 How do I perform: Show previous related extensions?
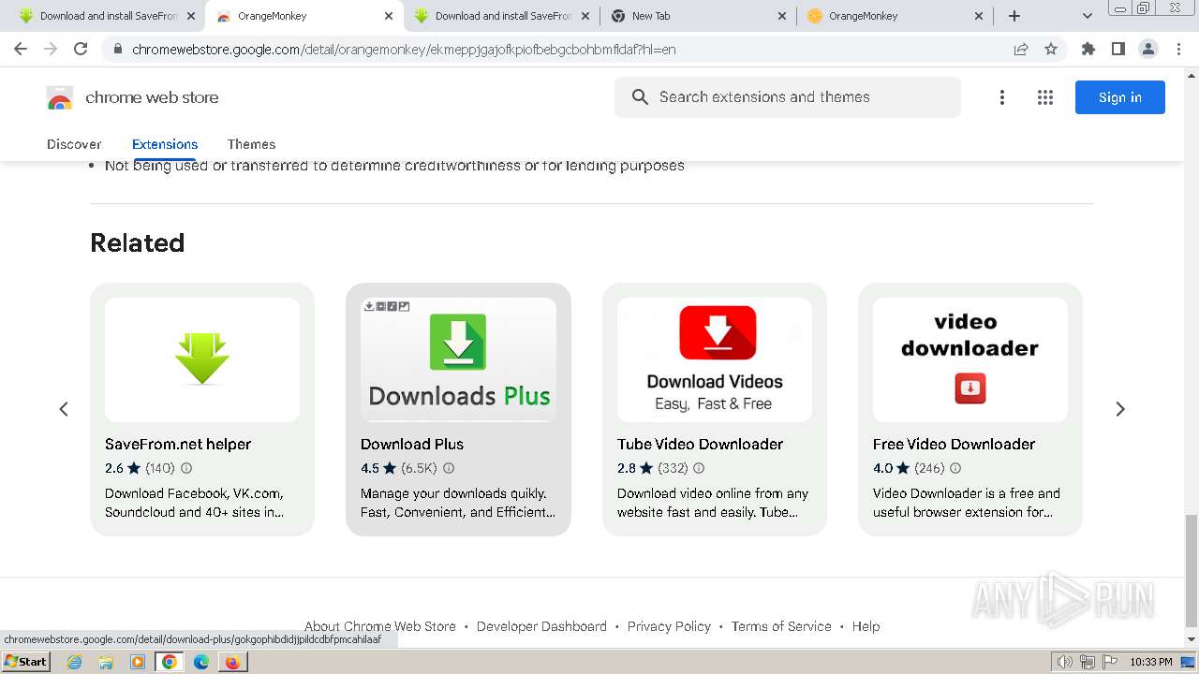click(64, 409)
